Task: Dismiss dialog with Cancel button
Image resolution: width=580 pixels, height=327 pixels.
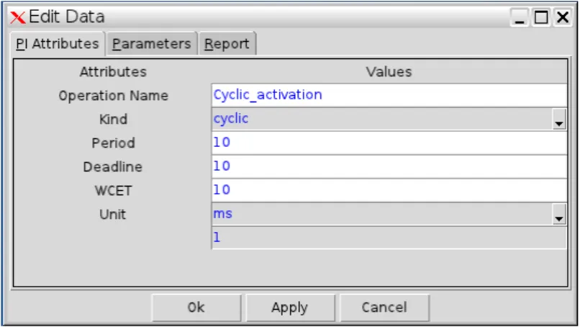Action: (x=384, y=308)
